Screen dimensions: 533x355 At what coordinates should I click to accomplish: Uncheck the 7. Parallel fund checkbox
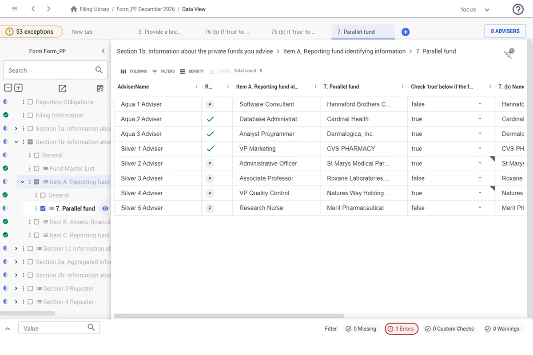[x=43, y=209]
